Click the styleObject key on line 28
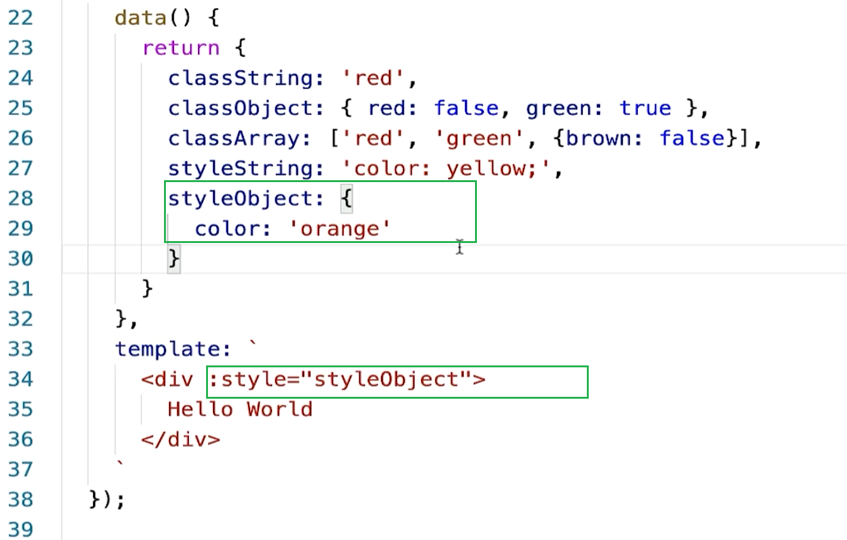Image resolution: width=847 pixels, height=540 pixels. (240, 198)
